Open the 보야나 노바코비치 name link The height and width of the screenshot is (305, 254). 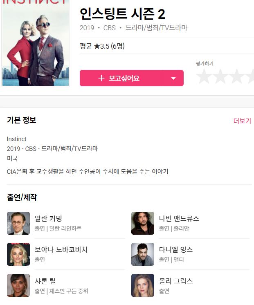point(61,249)
